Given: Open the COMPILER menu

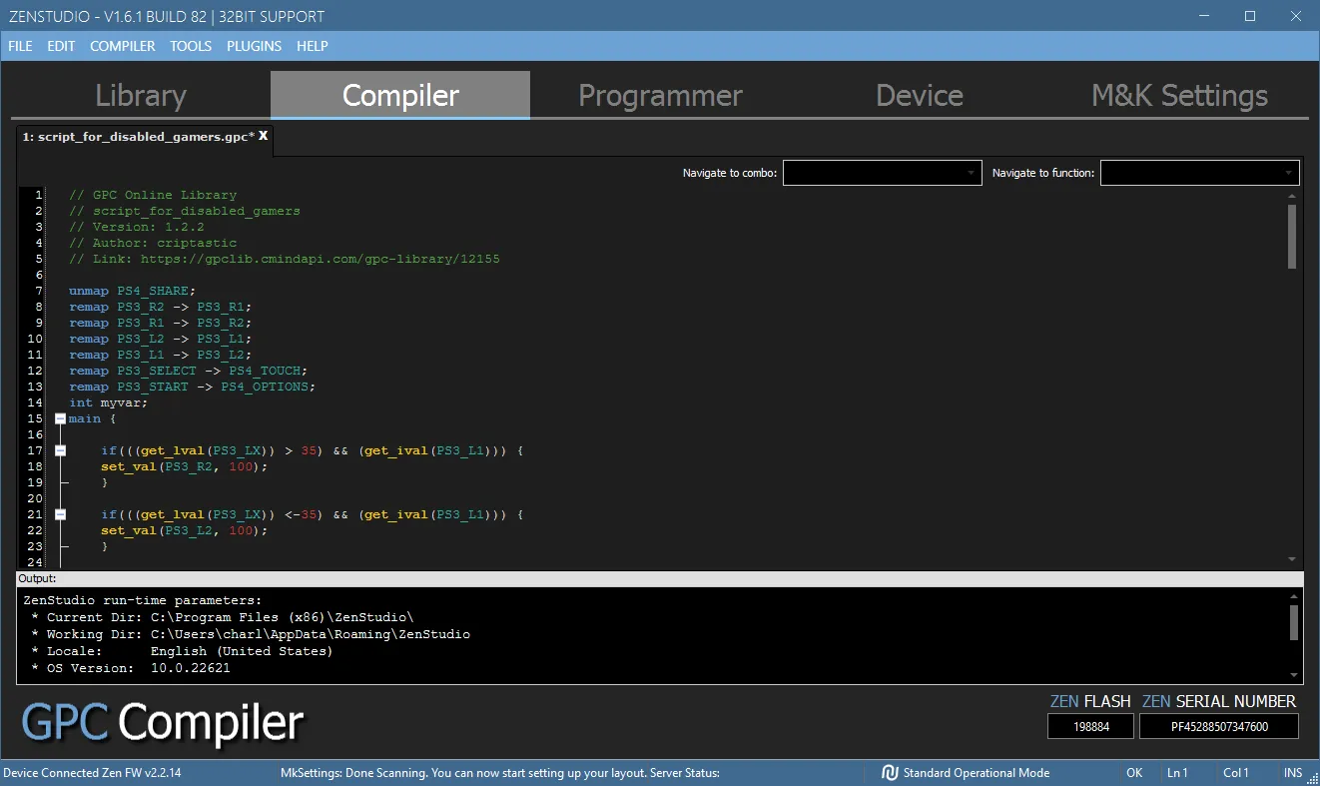Looking at the screenshot, I should (x=123, y=46).
